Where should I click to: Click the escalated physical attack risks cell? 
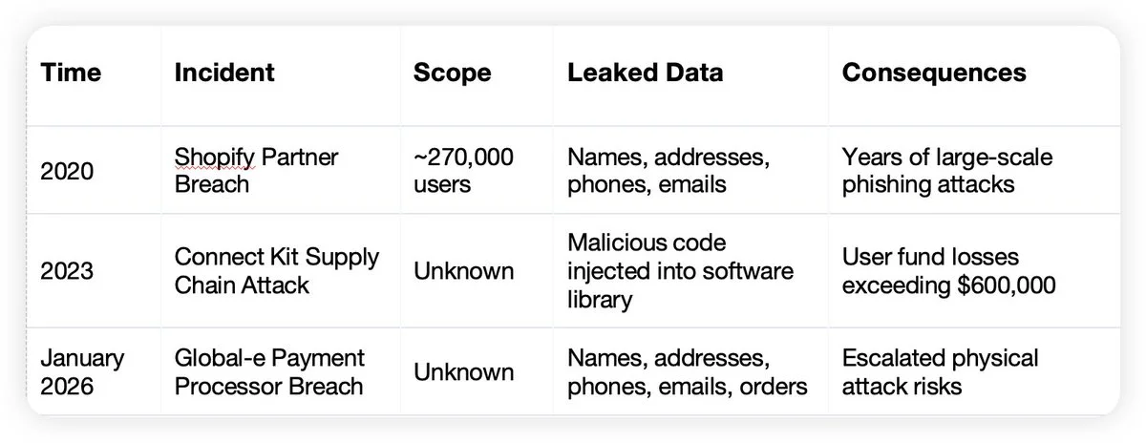[940, 371]
